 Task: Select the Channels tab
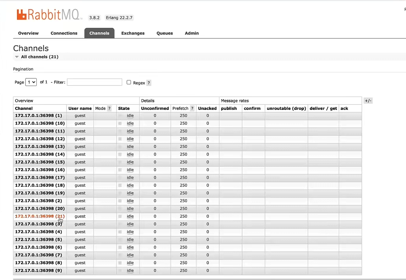click(x=99, y=33)
